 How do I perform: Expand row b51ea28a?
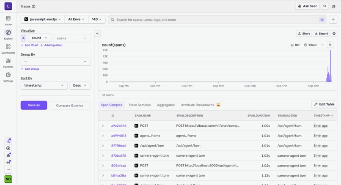[103, 175]
